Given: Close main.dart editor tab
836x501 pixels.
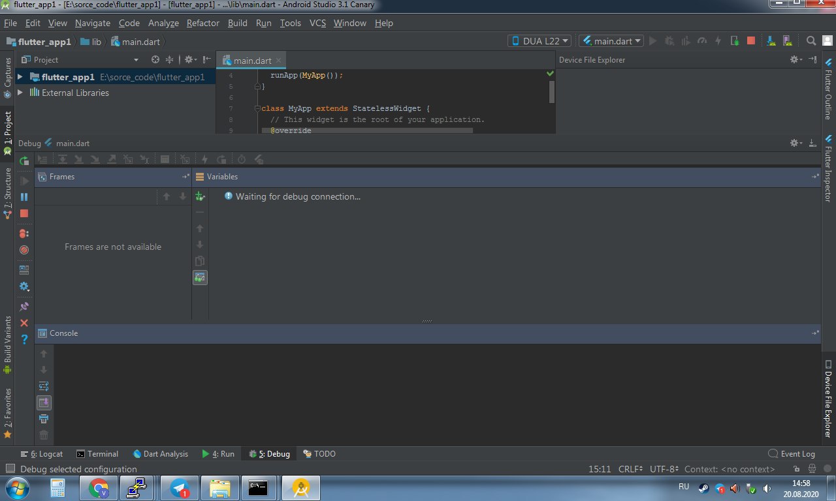Looking at the screenshot, I should 278,61.
